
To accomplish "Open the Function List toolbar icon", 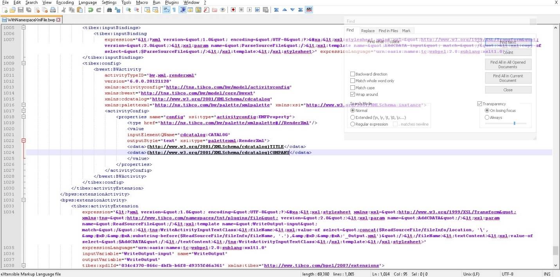I will pos(206,9).
